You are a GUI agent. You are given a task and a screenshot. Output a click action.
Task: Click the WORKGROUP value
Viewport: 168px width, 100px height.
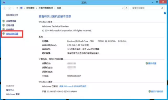tap(74, 76)
